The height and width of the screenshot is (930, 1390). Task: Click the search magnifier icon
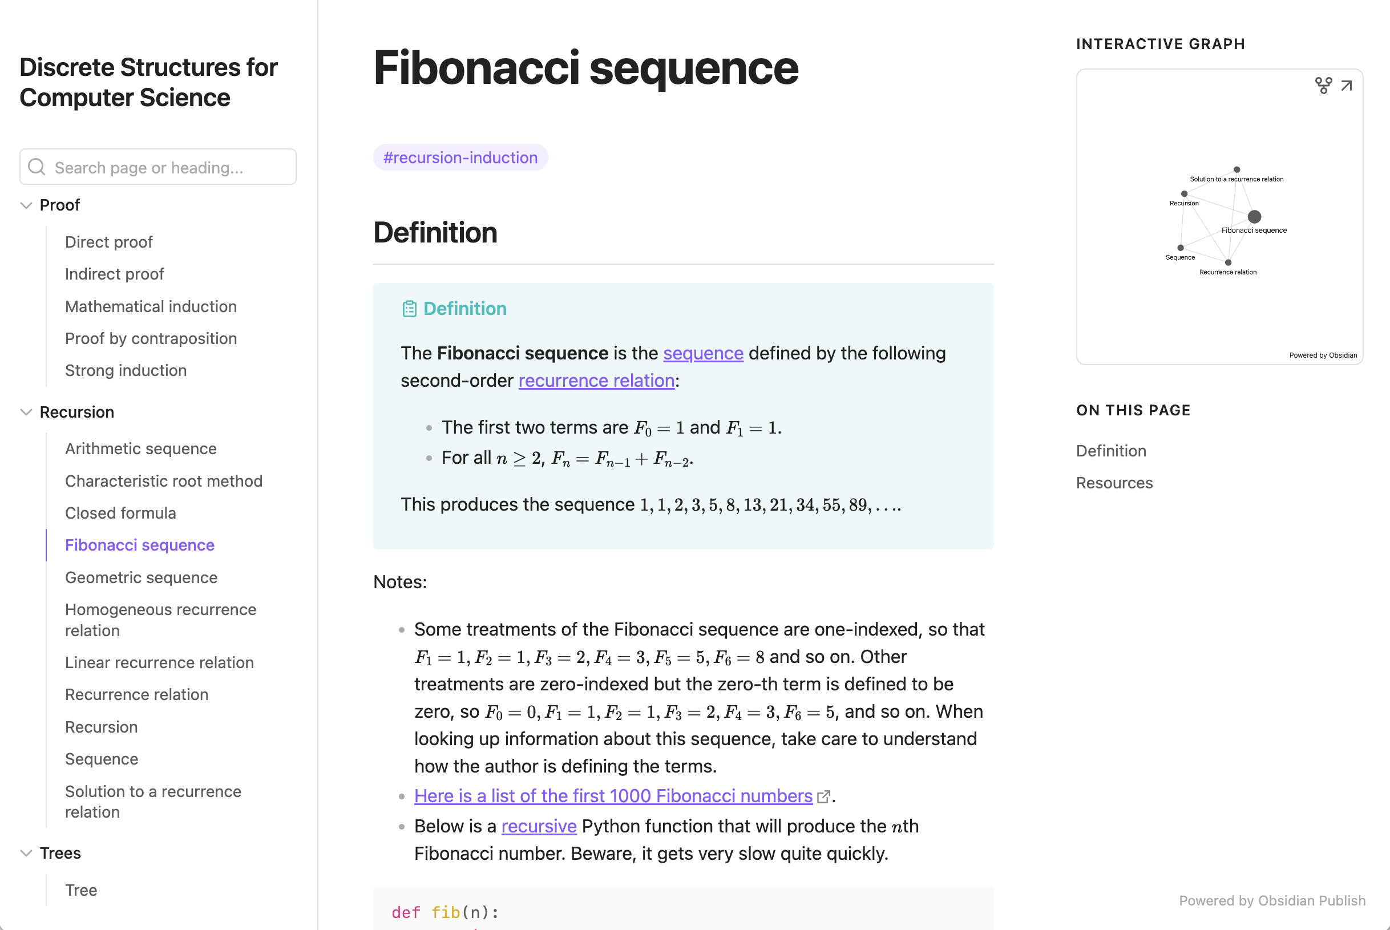37,167
